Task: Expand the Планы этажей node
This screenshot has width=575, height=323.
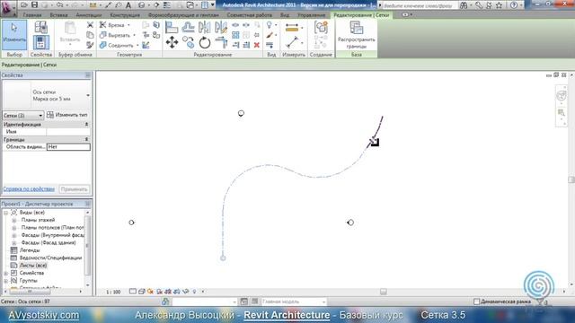Action: (x=14, y=220)
